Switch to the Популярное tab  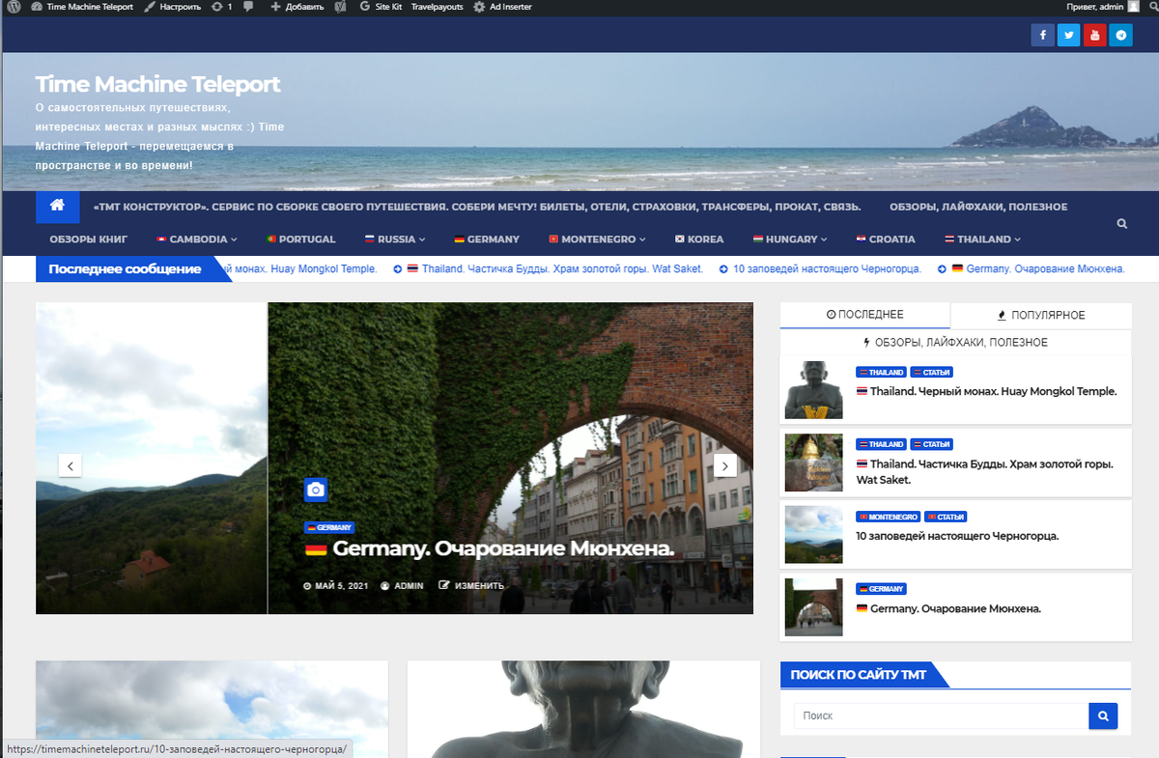1041,315
